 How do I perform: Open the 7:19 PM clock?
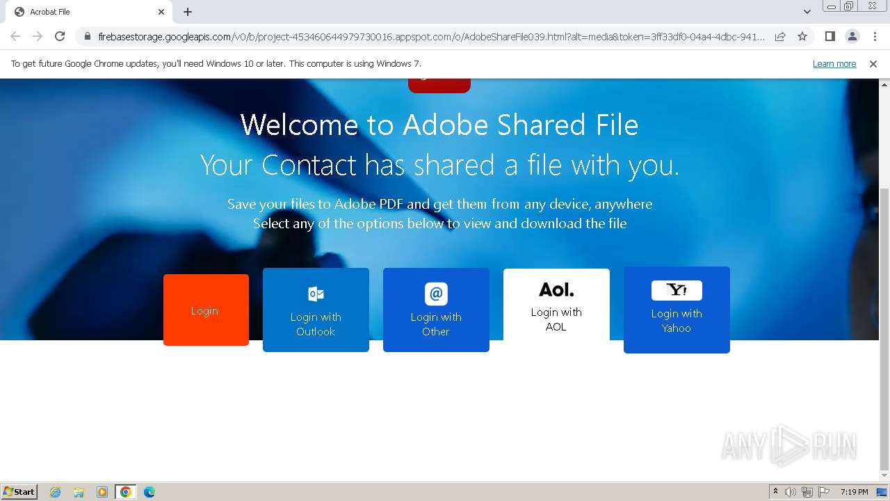[854, 492]
